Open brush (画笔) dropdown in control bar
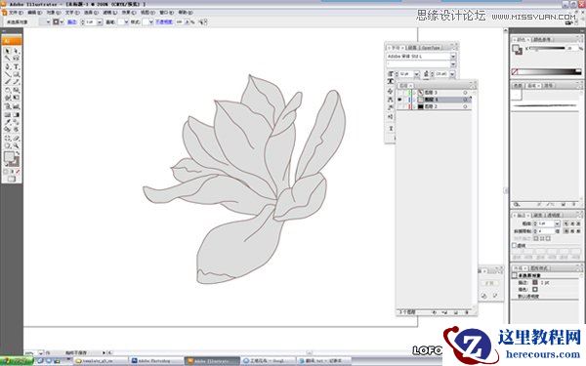586x366 pixels. (x=126, y=21)
